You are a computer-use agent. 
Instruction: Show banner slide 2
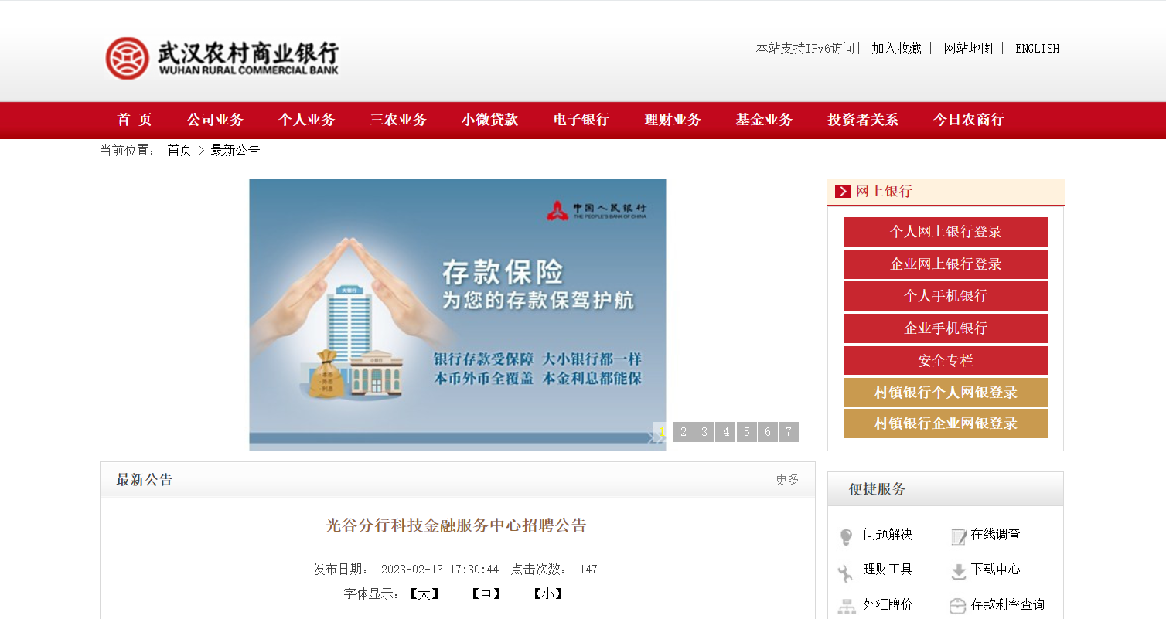point(684,432)
